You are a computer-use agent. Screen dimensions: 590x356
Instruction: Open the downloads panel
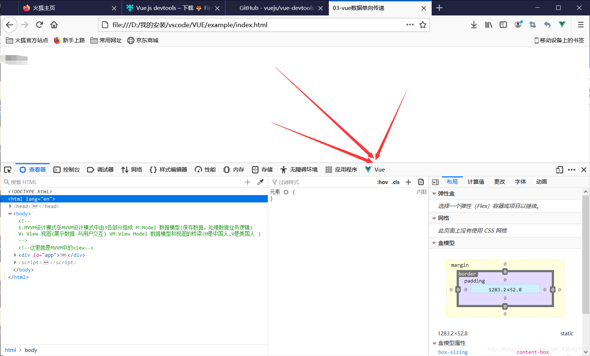[474, 25]
